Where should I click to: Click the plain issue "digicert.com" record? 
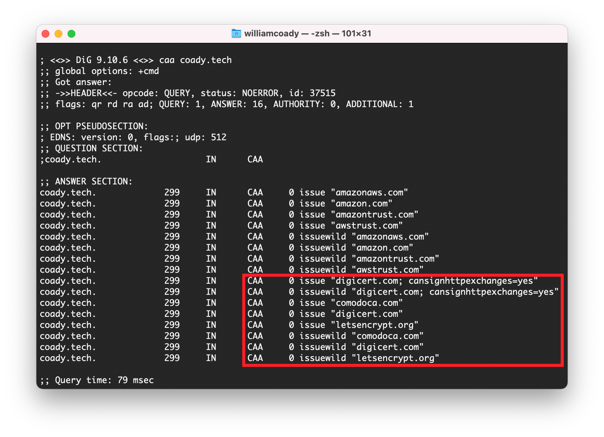point(221,314)
